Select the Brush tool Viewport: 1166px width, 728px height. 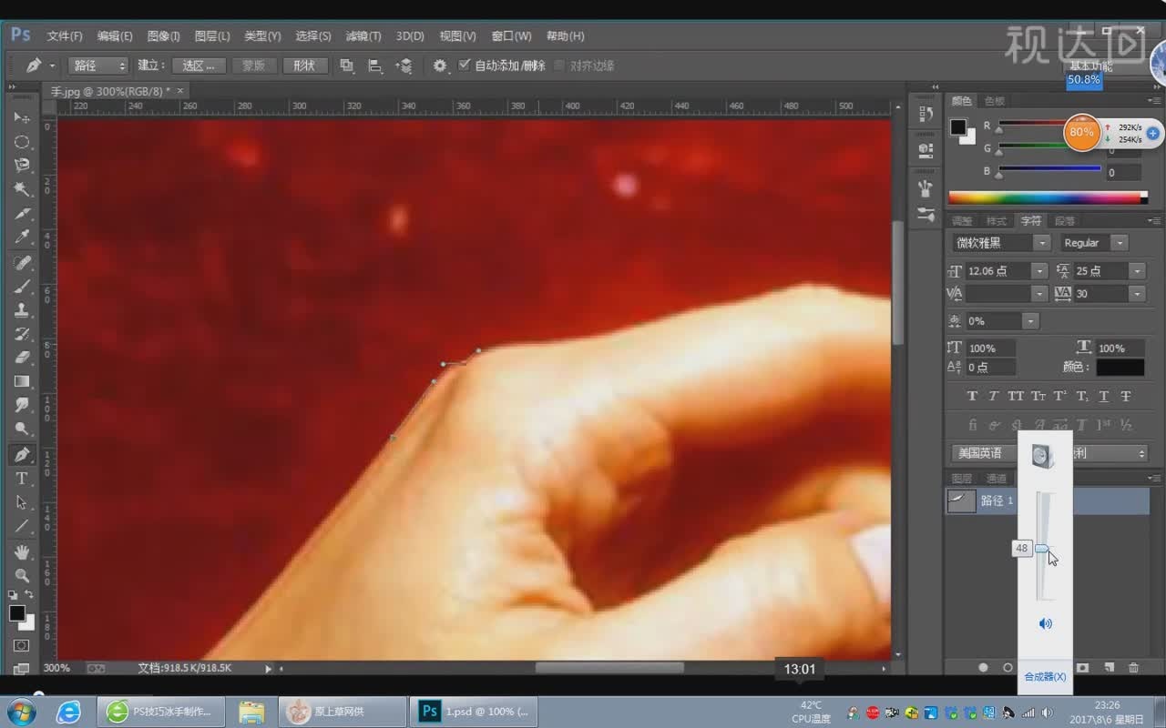tap(22, 286)
